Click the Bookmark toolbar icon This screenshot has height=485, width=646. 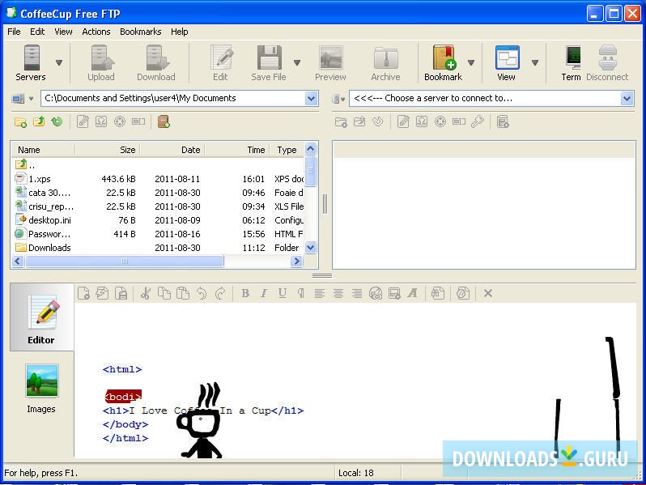443,63
